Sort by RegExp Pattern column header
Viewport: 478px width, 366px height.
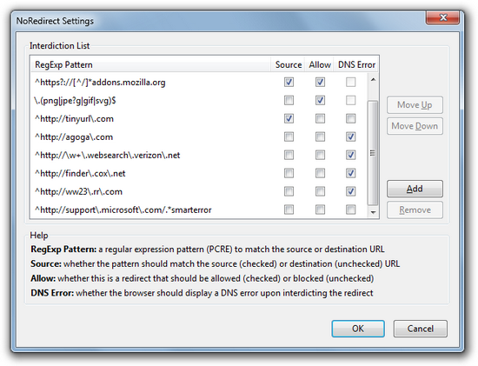[x=150, y=64]
